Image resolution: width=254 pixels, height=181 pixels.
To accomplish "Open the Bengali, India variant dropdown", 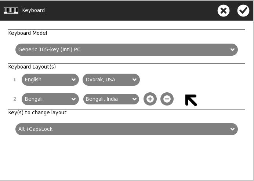I will pos(111,99).
